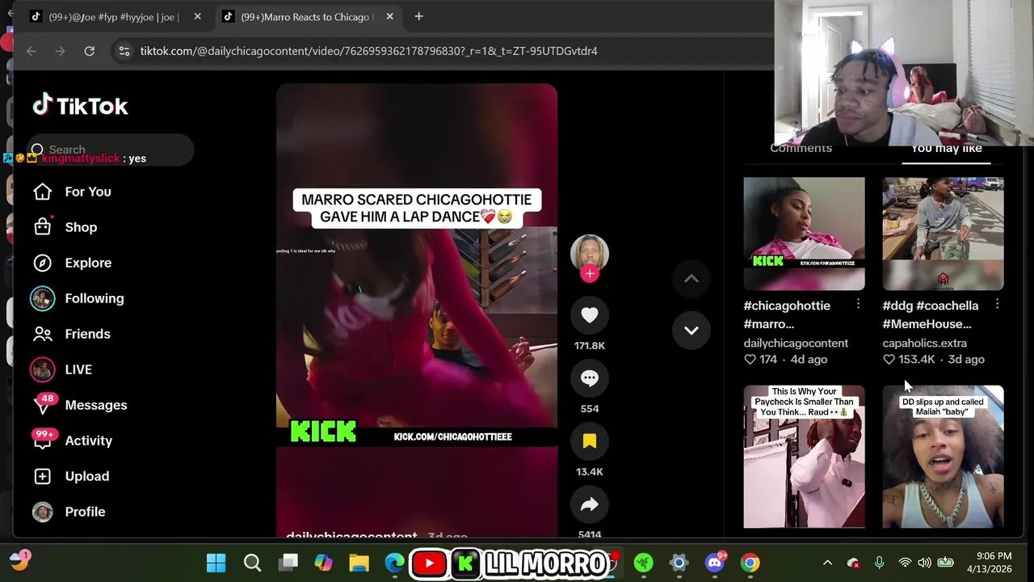Switch to the Comments tab
Image resolution: width=1034 pixels, height=582 pixels.
pyautogui.click(x=801, y=149)
